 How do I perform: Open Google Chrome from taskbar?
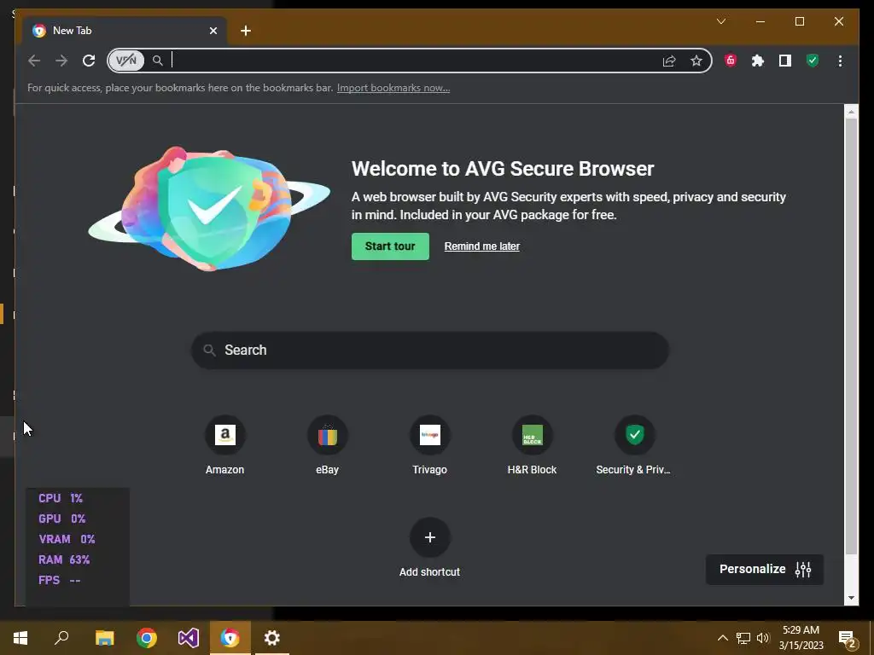point(147,638)
